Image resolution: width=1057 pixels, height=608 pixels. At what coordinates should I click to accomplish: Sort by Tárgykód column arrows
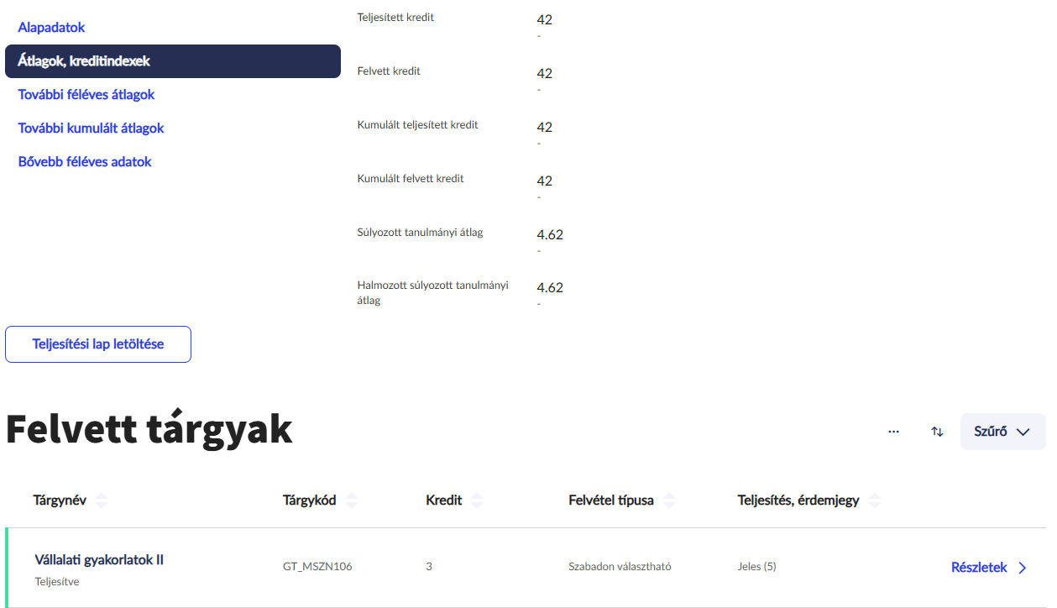pyautogui.click(x=352, y=501)
